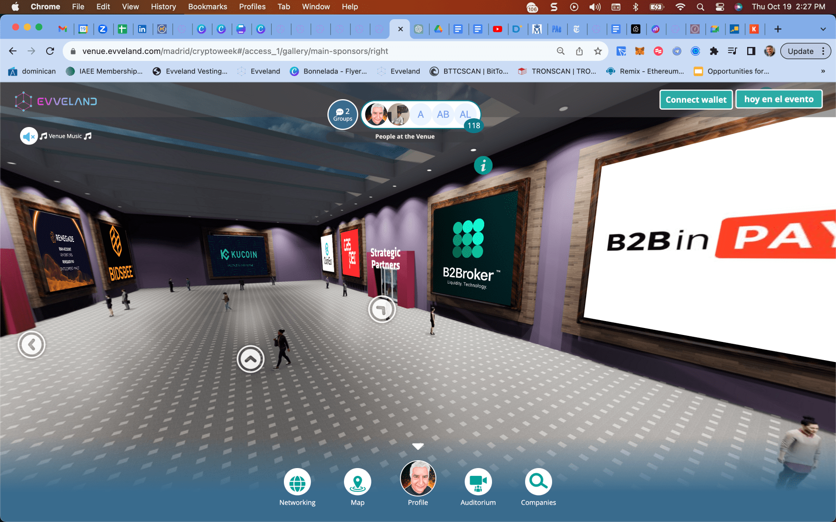The height and width of the screenshot is (522, 836).
Task: Open the Chrome profile avatar
Action: tap(769, 51)
